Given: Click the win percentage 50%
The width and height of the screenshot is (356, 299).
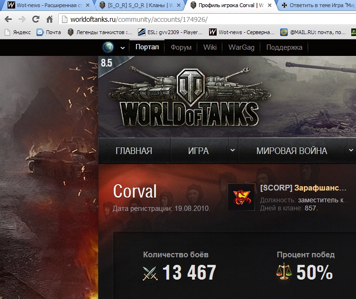Looking at the screenshot, I should coord(314,272).
